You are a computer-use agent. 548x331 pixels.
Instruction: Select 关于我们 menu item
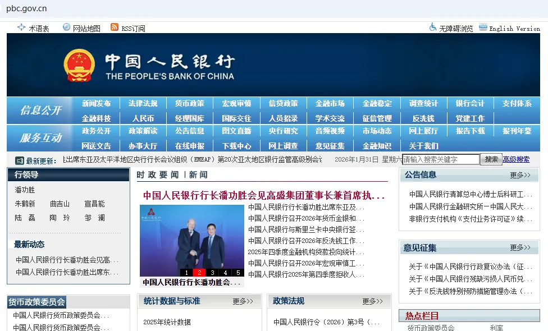click(x=423, y=146)
